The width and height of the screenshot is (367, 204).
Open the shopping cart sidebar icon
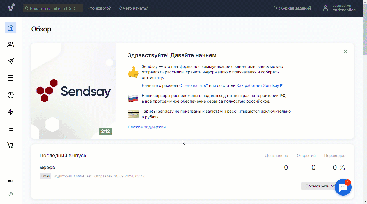tap(11, 145)
